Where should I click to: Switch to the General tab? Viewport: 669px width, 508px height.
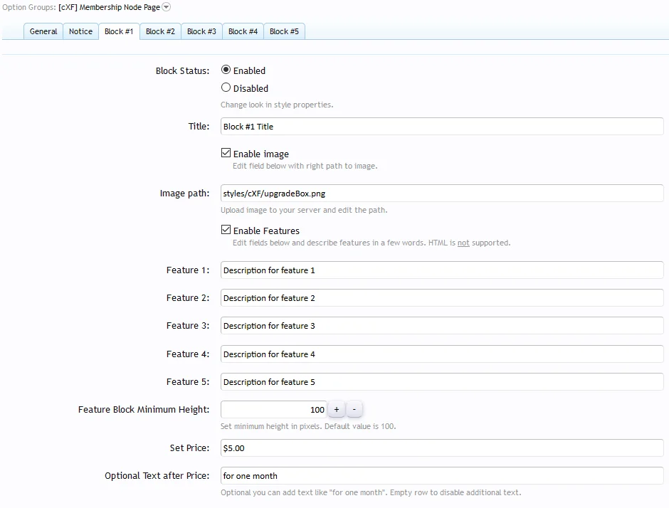click(43, 31)
